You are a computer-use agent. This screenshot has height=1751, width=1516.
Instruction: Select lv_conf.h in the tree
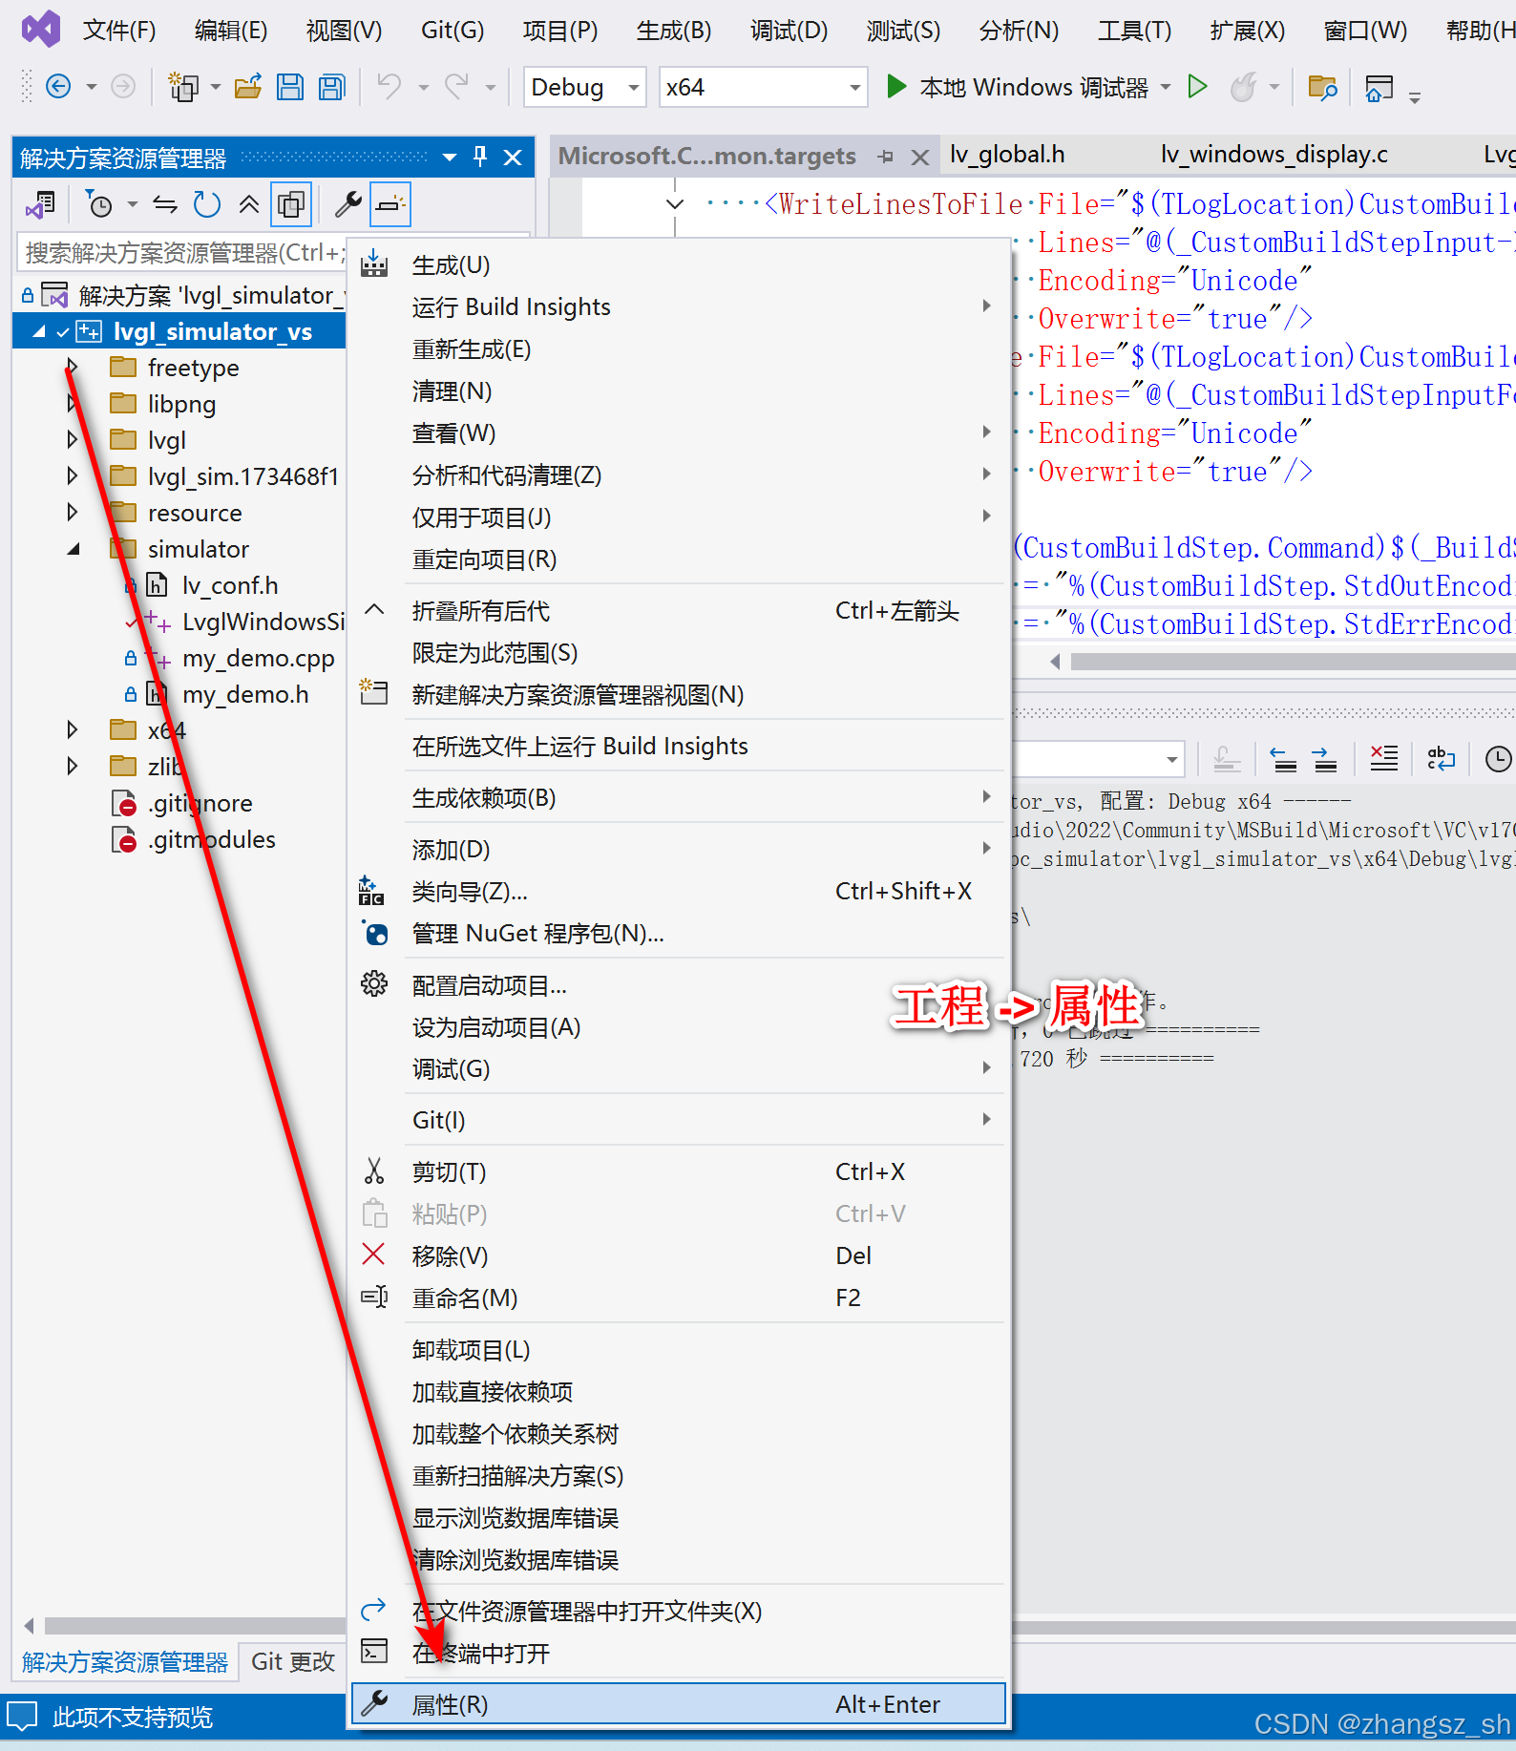click(x=230, y=585)
